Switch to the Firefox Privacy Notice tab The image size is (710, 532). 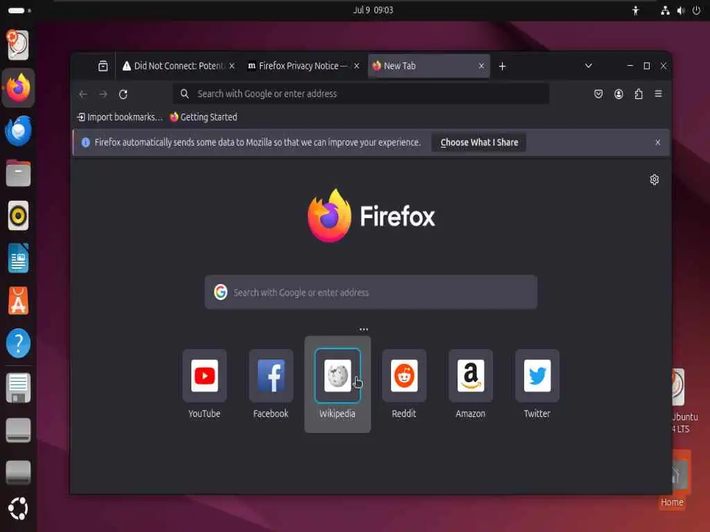303,66
